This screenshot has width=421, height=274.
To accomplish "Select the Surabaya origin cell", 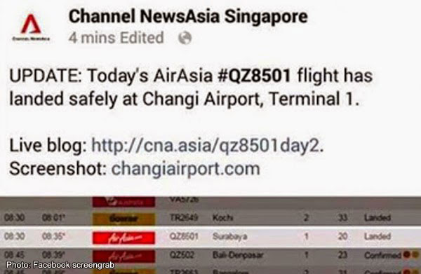I will (x=230, y=236).
